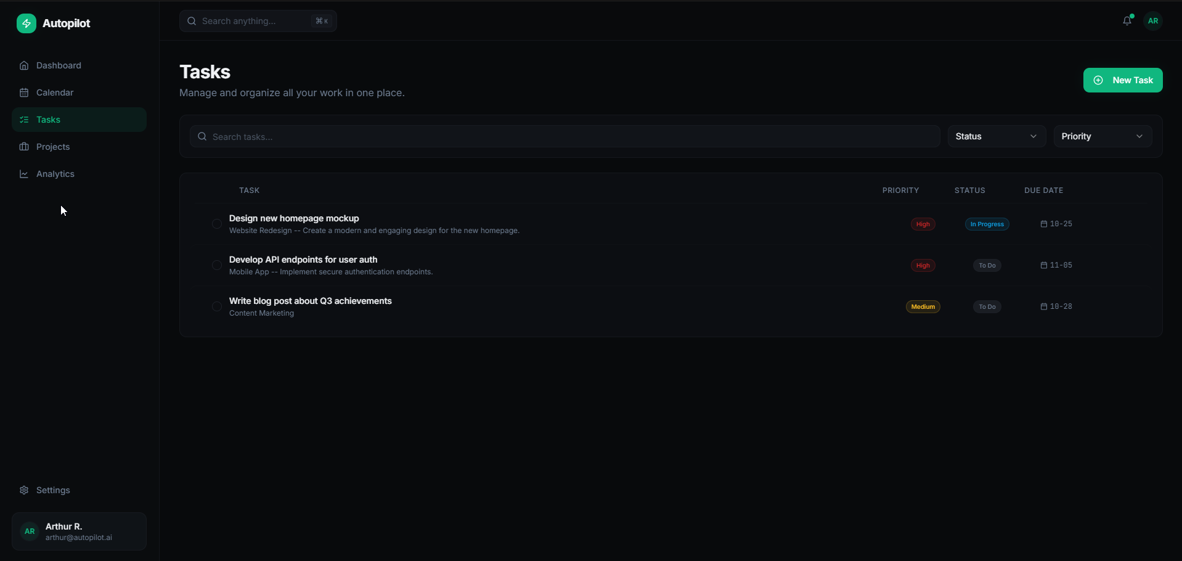Click the Projects sidebar icon
The image size is (1182, 561).
pyautogui.click(x=24, y=147)
